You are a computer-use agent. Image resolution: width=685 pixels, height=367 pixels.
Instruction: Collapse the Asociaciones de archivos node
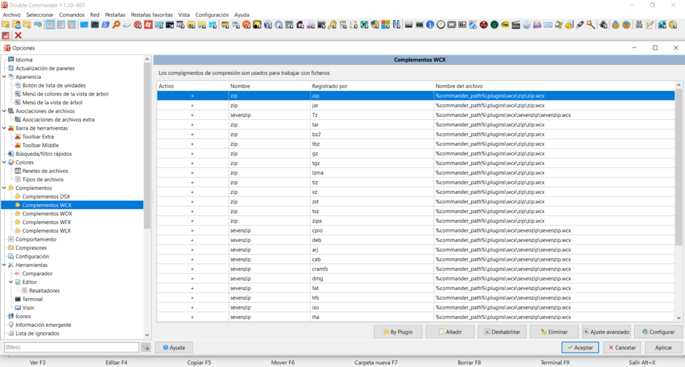click(5, 111)
